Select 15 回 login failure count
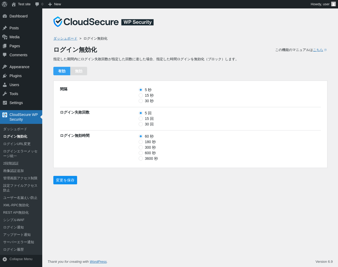 [141, 119]
